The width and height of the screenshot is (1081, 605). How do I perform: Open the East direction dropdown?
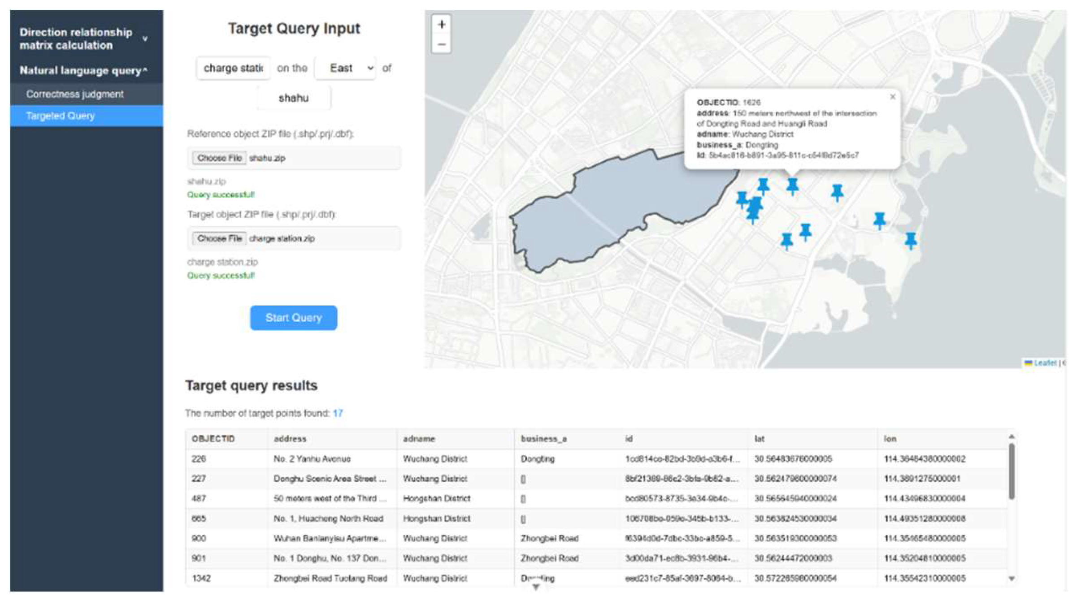coord(345,68)
